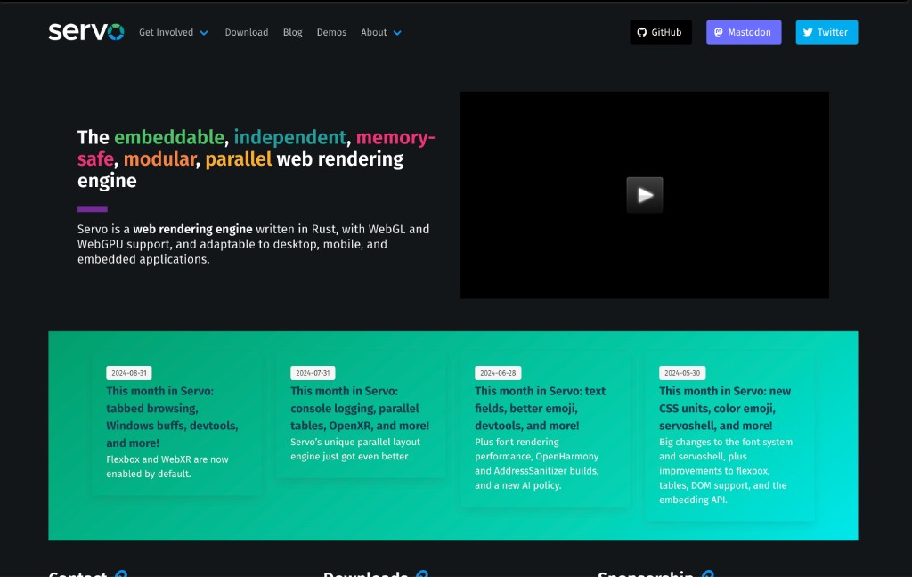Open the Blog page
912x577 pixels.
(x=292, y=33)
